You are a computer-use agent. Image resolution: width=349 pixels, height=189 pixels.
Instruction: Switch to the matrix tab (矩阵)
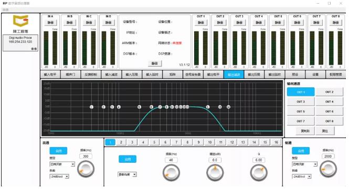tap(173, 75)
